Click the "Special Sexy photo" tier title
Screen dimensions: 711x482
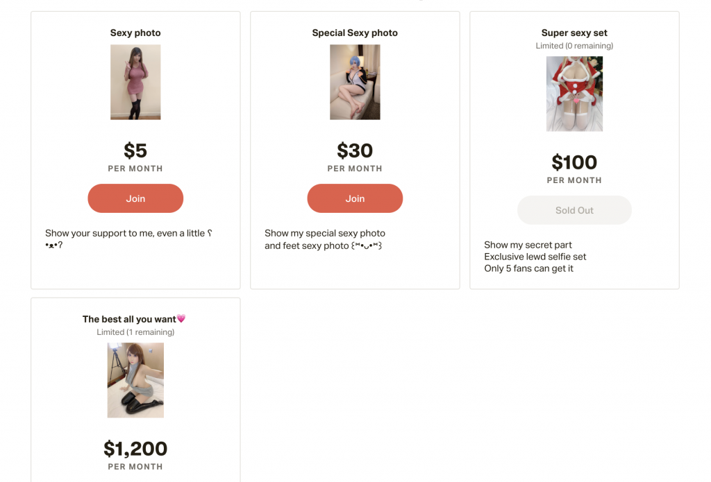tap(355, 33)
